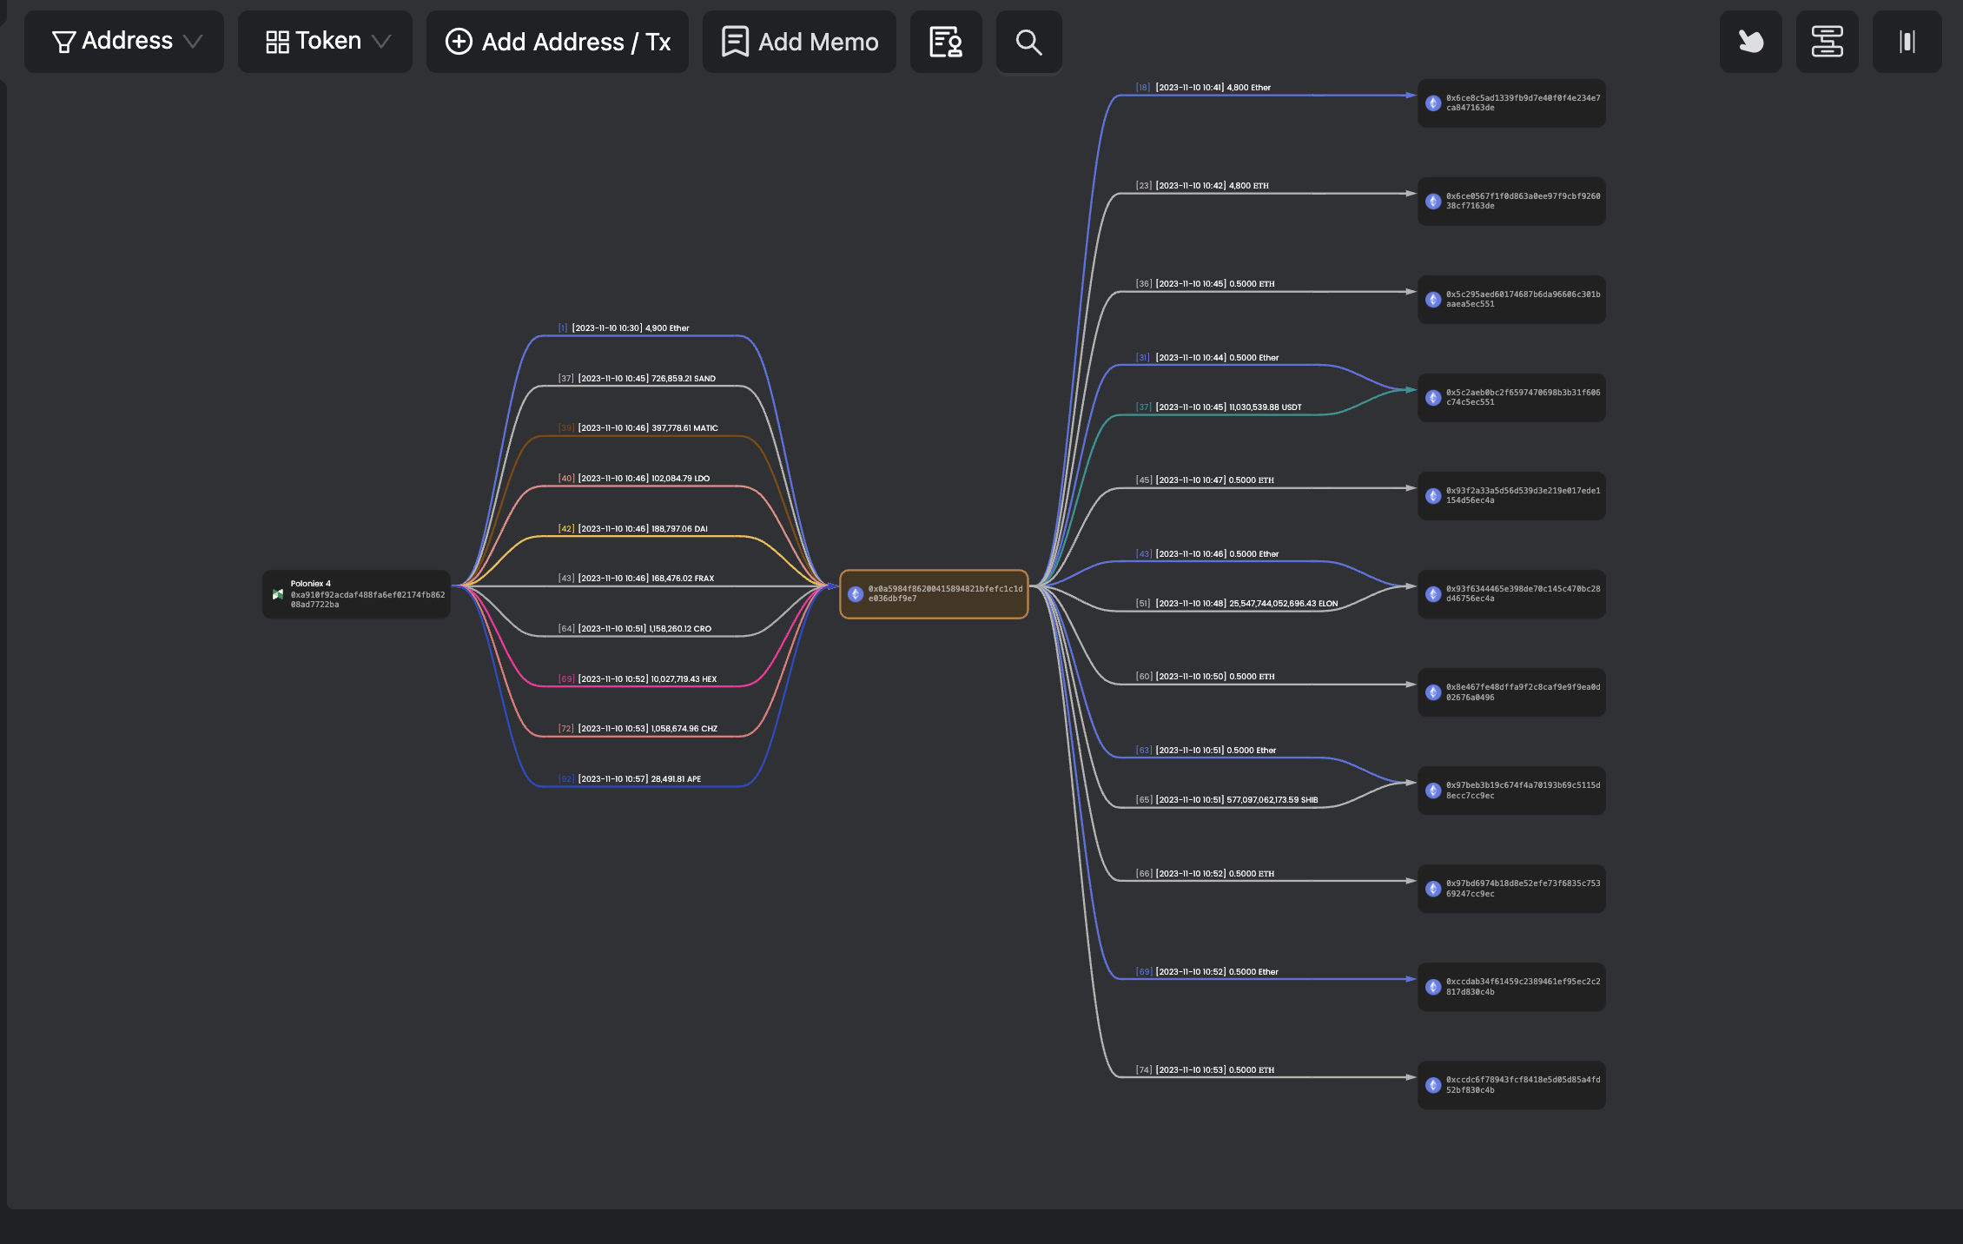Select the 0x8e467fe48d address node
Image resolution: width=1963 pixels, height=1244 pixels.
click(1511, 692)
